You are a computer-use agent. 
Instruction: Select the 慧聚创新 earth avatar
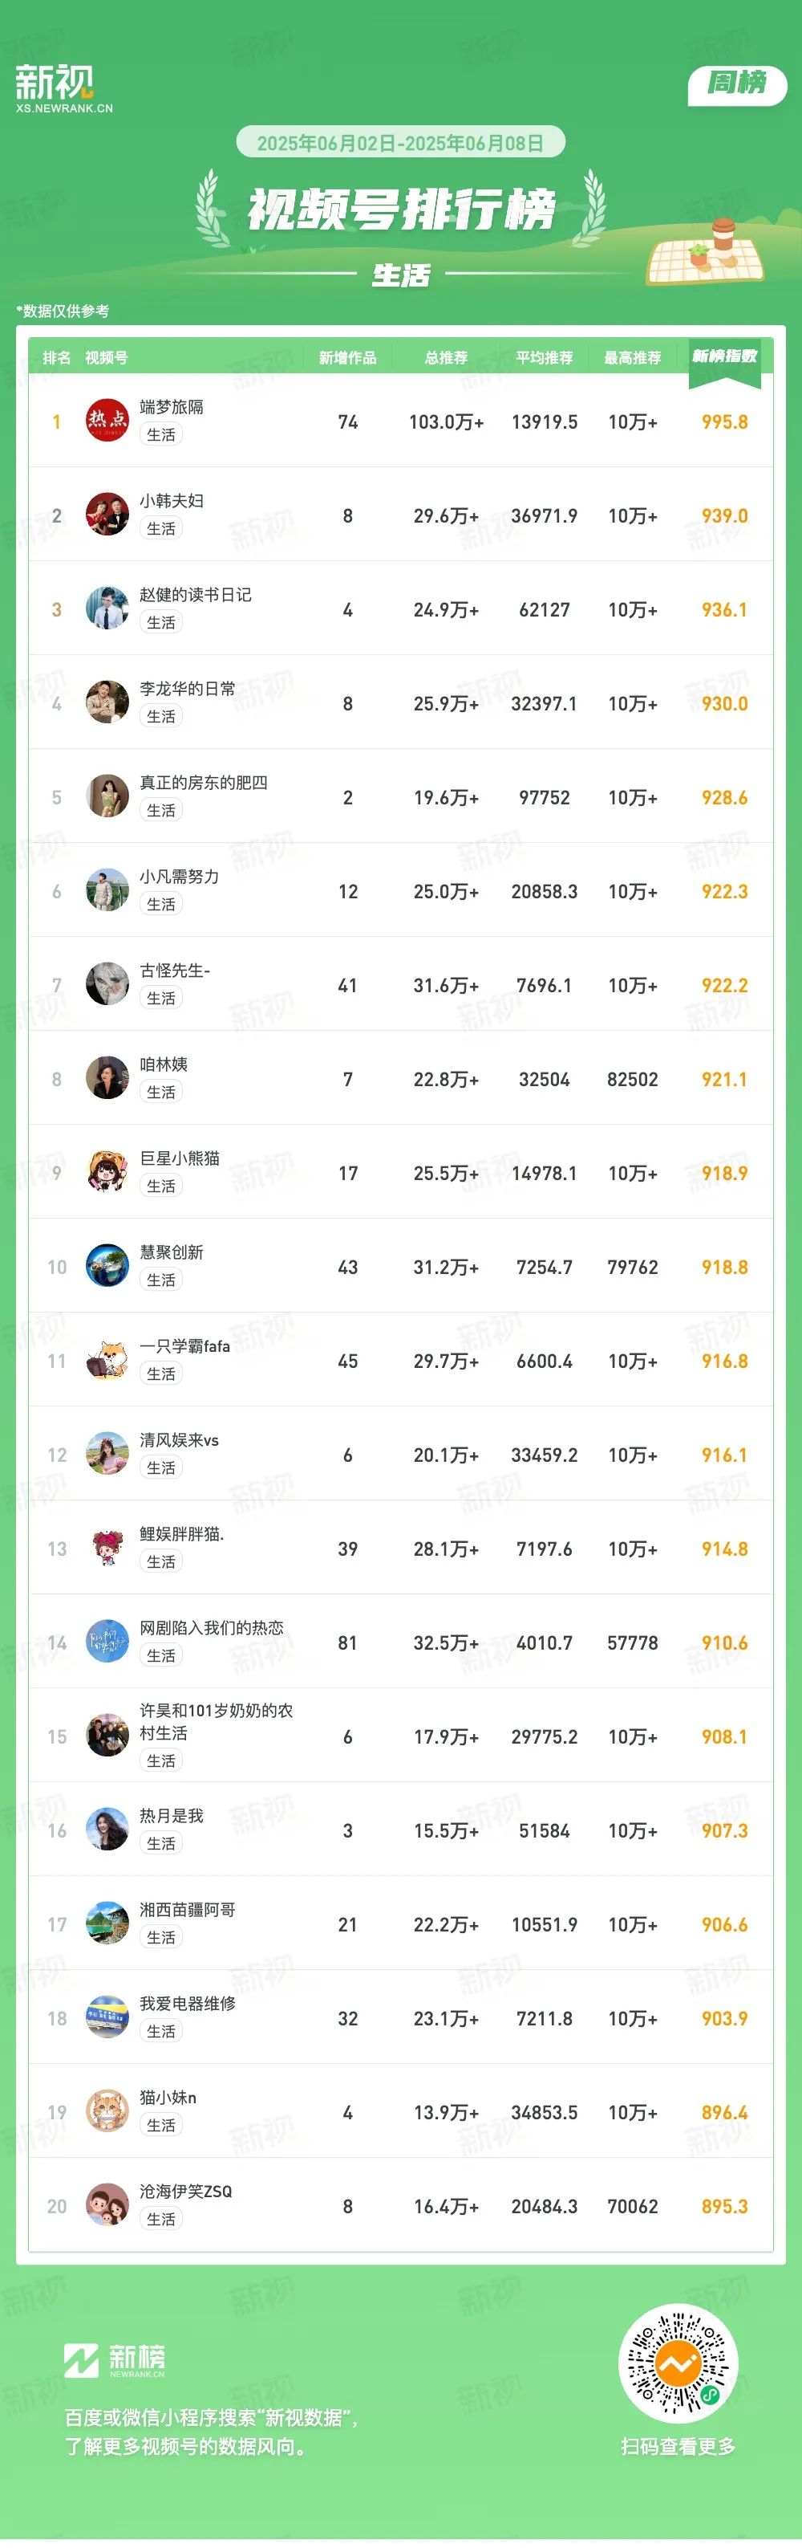click(x=107, y=1266)
